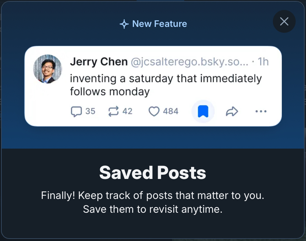The image size is (306, 241).
Task: Click the reply count 35
Action: (90, 111)
